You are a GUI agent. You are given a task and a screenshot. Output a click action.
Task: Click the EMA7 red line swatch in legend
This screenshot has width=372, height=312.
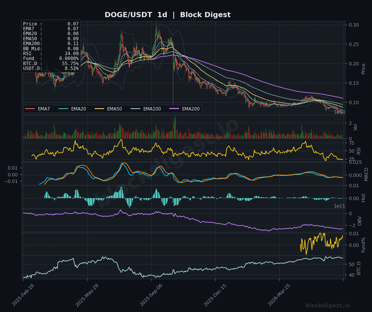(30, 109)
